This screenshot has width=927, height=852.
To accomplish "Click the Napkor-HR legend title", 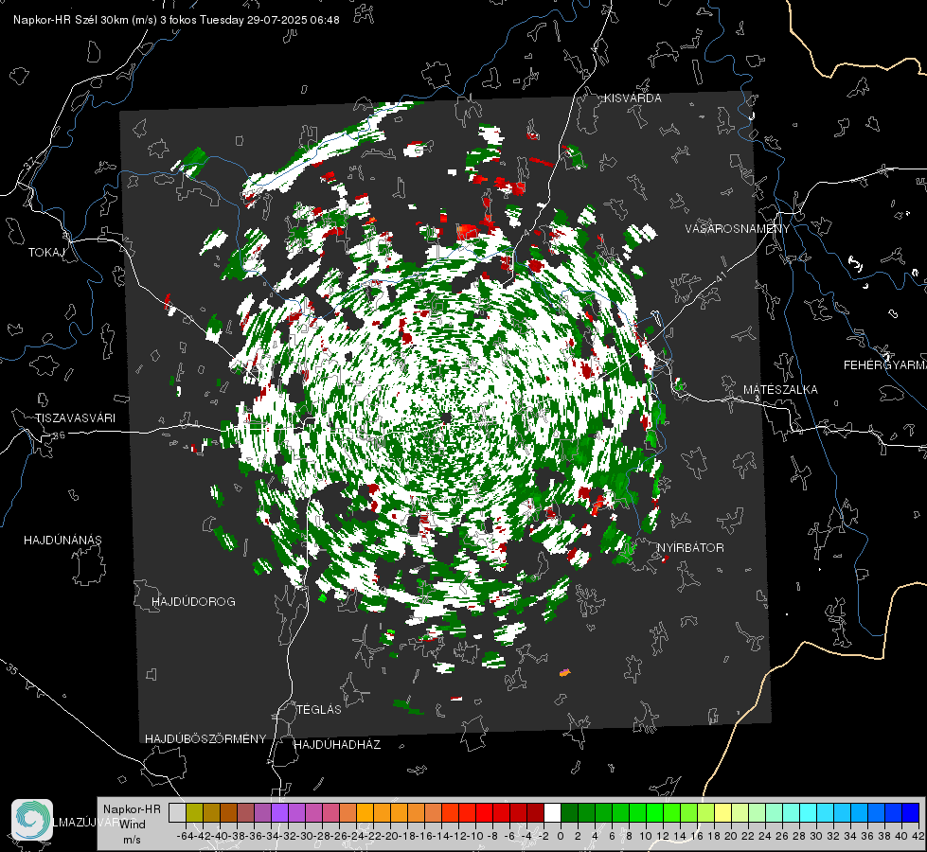I will pos(132,808).
